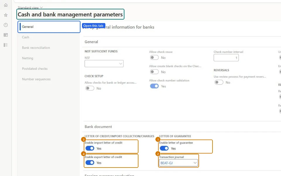This screenshot has height=176, width=281.
Task: Toggle Enable export letter of credit
Action: (x=90, y=163)
